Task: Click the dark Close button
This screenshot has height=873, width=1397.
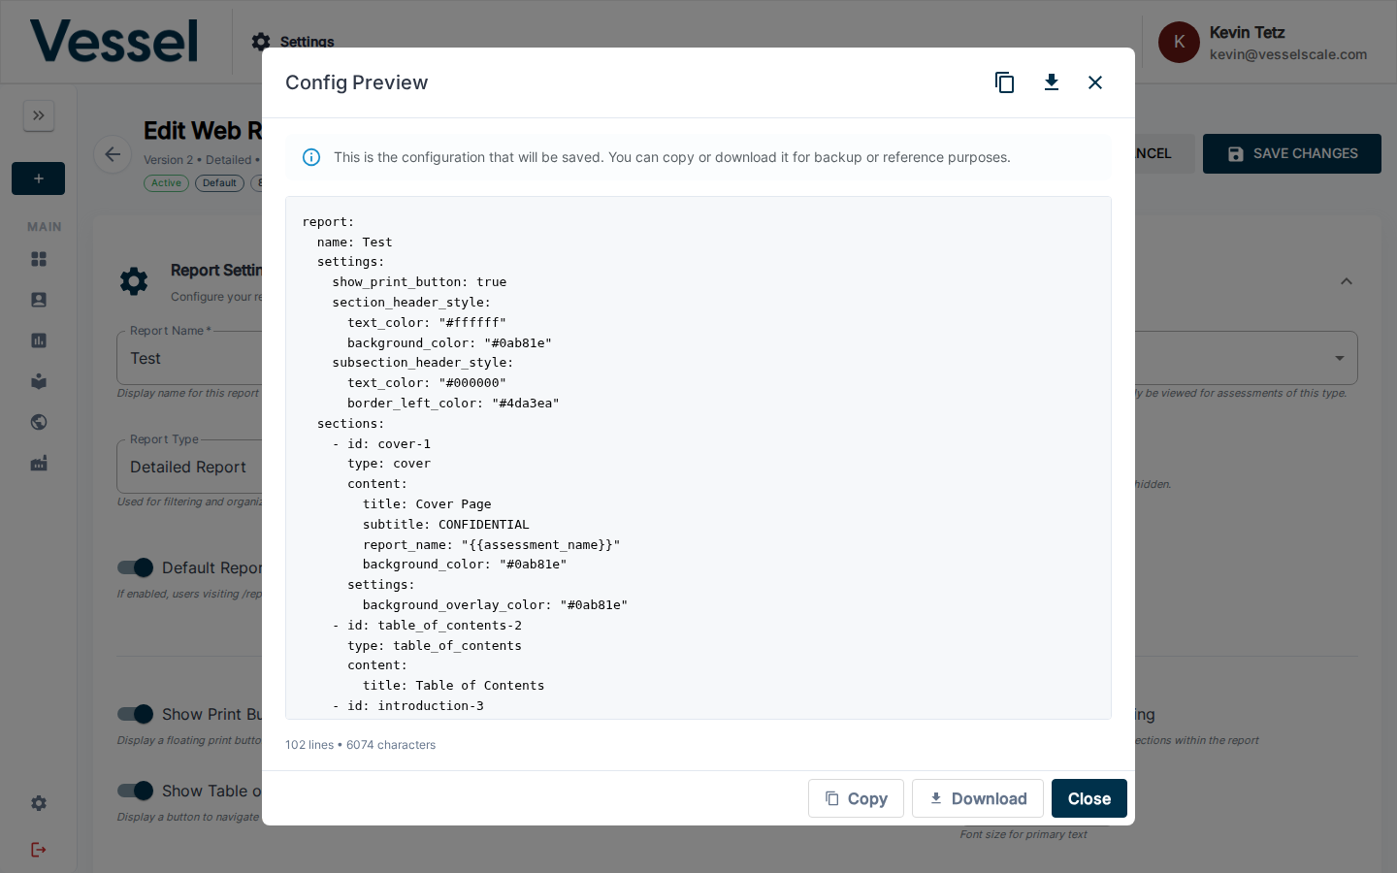Action: tap(1089, 798)
